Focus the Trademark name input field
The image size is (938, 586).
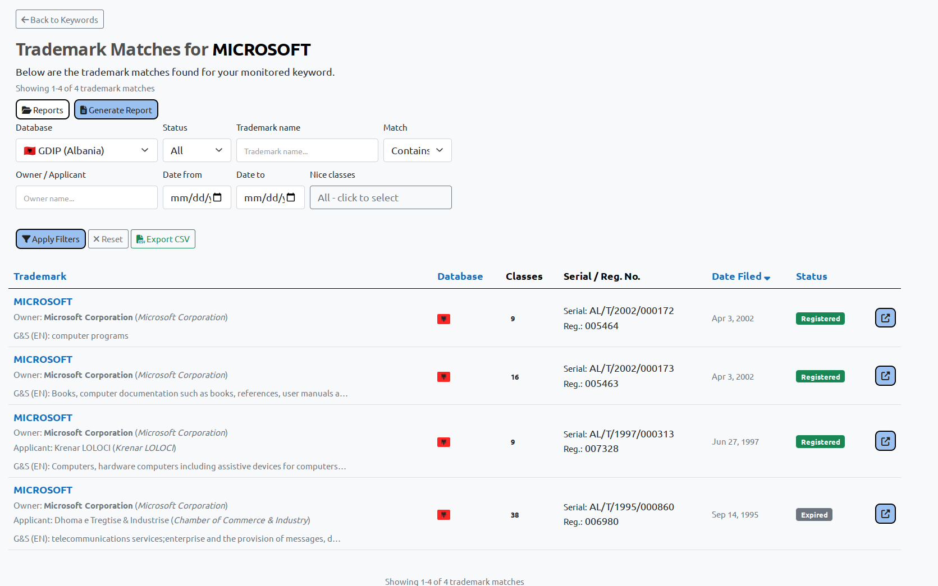coord(307,150)
